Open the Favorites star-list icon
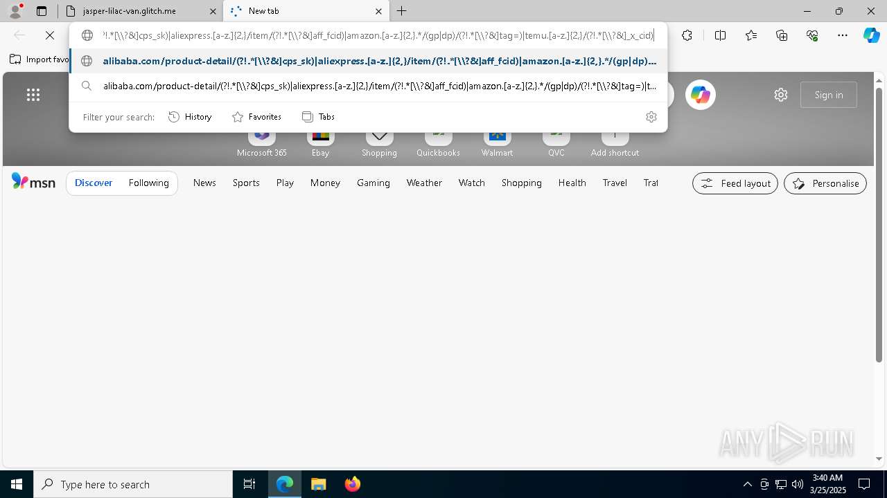Viewport: 887px width, 498px height. click(751, 35)
